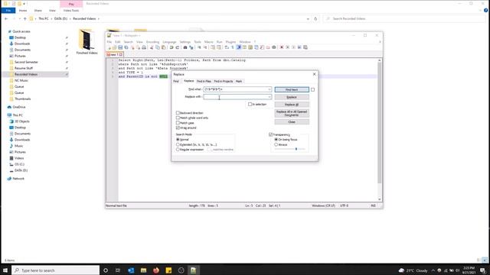Select Regular expression search mode radio

pyautogui.click(x=178, y=150)
